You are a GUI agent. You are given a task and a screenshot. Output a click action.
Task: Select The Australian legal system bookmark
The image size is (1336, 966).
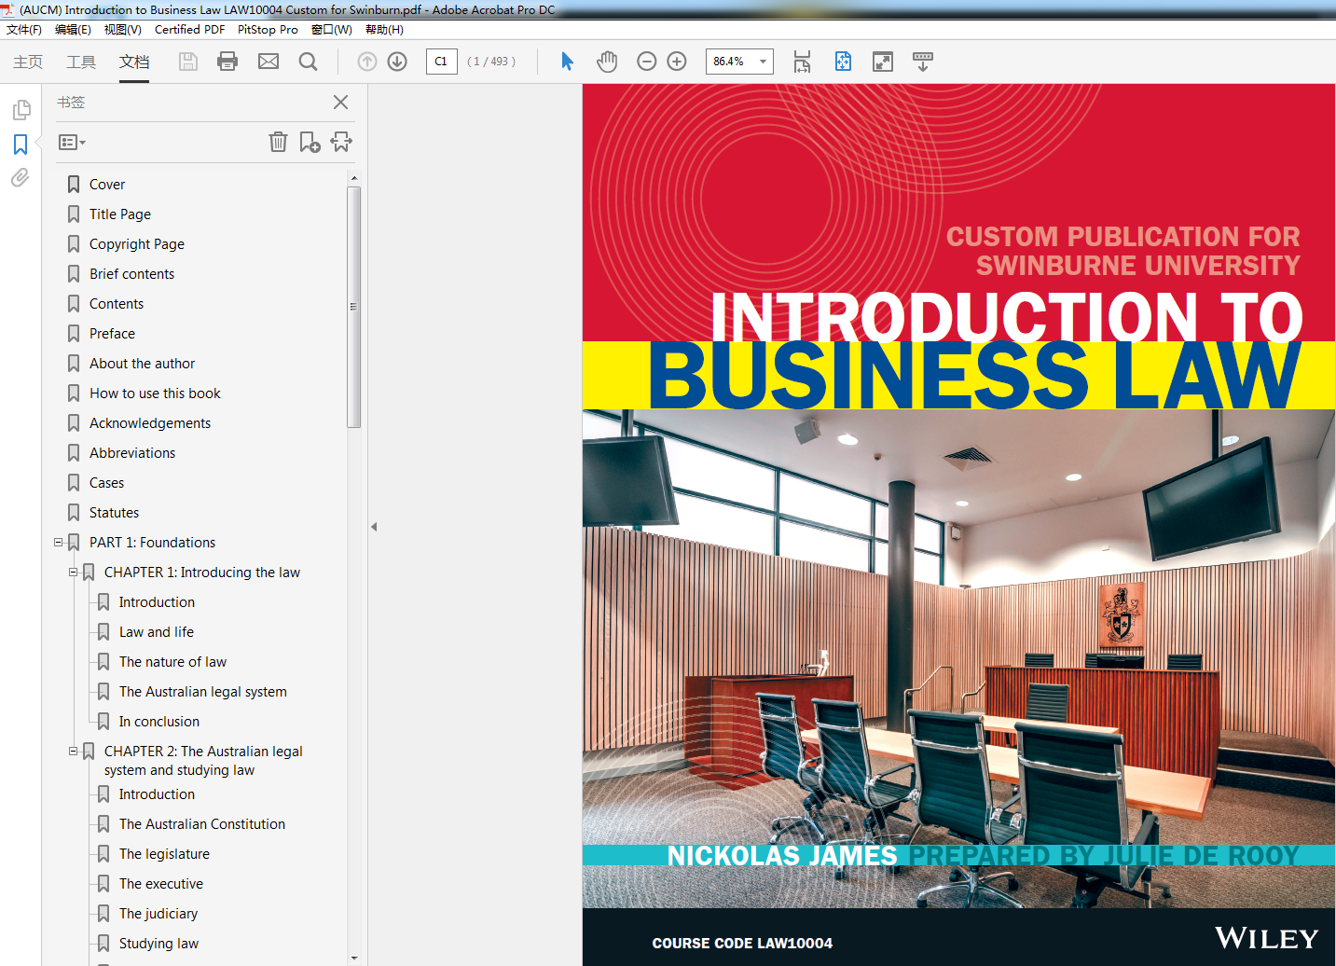click(202, 692)
